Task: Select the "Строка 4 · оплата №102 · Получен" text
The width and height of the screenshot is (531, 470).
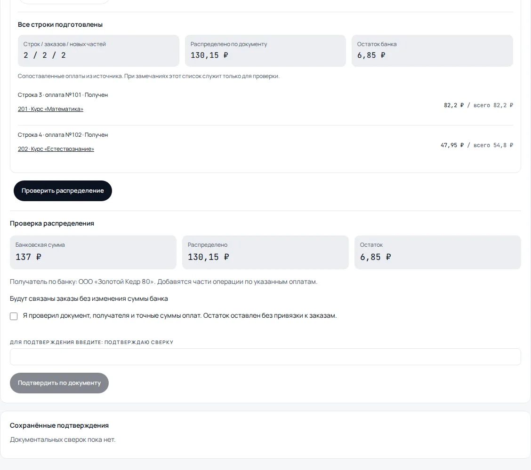Action: click(63, 135)
